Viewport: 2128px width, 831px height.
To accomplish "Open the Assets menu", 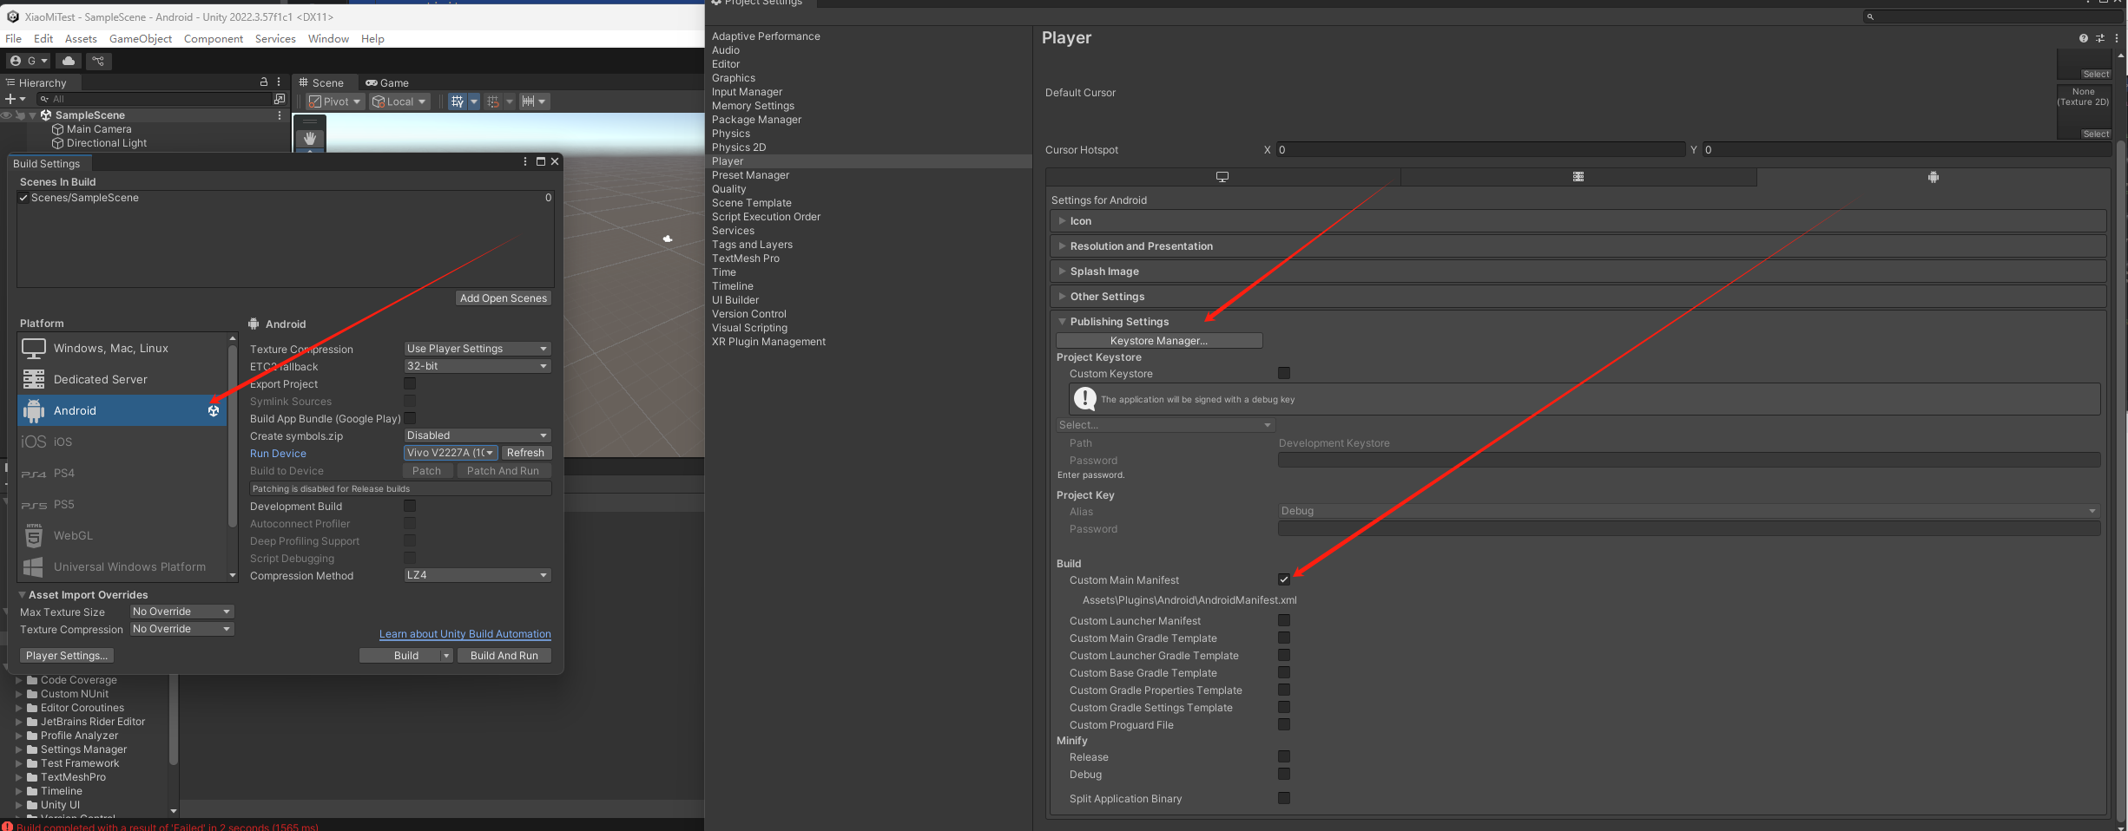I will coord(81,39).
